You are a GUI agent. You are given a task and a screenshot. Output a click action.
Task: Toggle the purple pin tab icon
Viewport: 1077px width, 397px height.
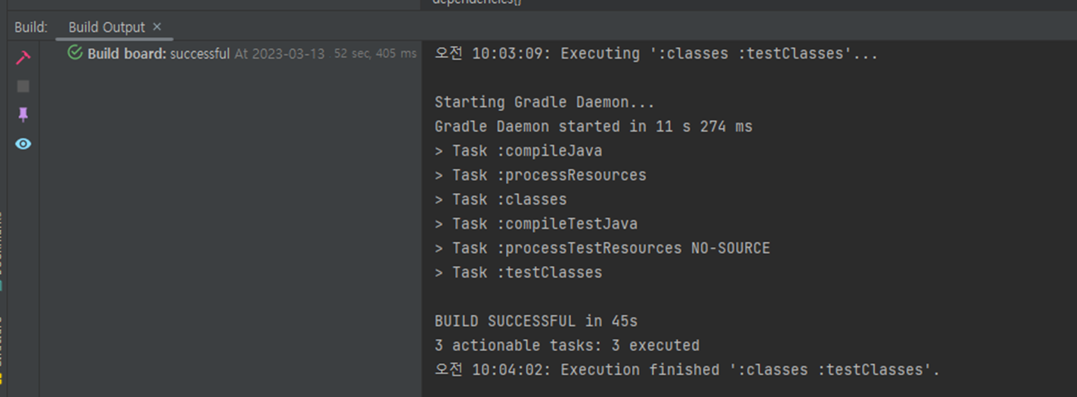pyautogui.click(x=23, y=115)
